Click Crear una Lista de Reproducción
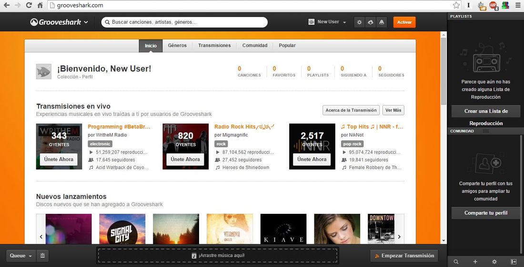Viewport: 524px width, 267px height. [x=486, y=111]
